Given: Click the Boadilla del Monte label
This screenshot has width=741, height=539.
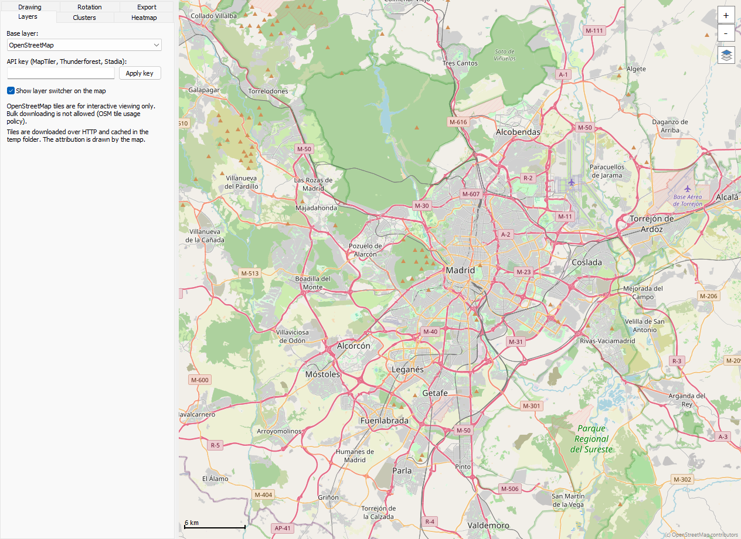Looking at the screenshot, I should pyautogui.click(x=312, y=283).
